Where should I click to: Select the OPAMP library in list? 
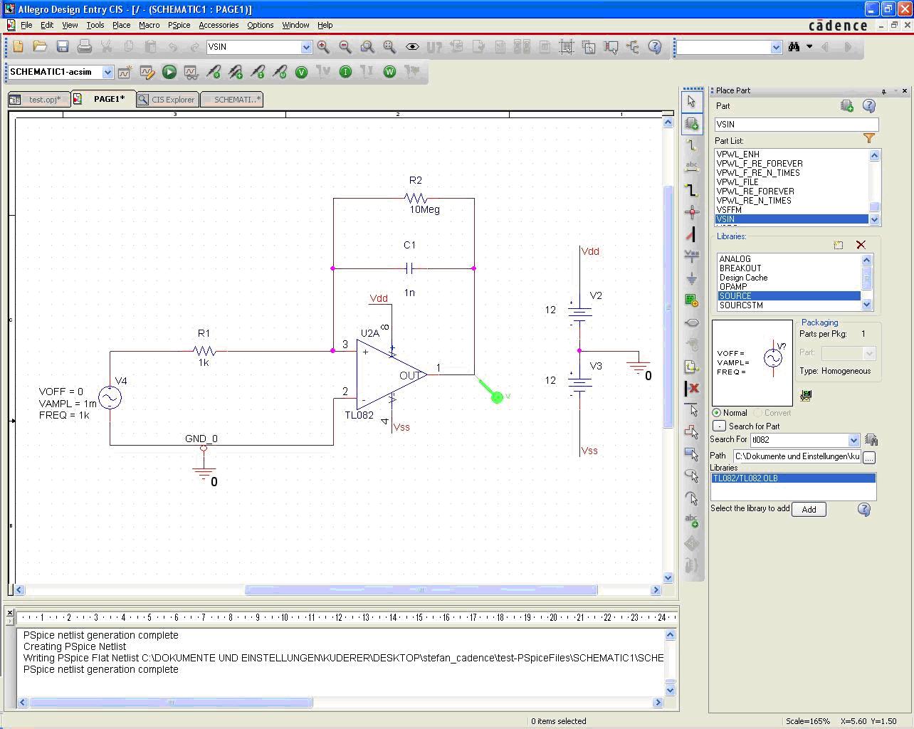[x=733, y=287]
